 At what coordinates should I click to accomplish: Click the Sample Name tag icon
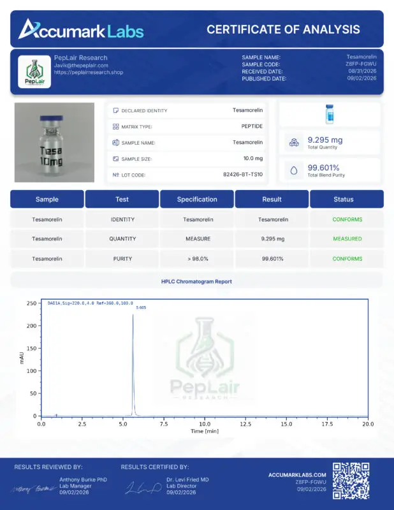[x=115, y=142]
